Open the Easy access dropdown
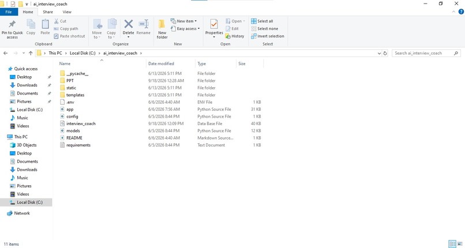This screenshot has width=465, height=248. pyautogui.click(x=185, y=29)
